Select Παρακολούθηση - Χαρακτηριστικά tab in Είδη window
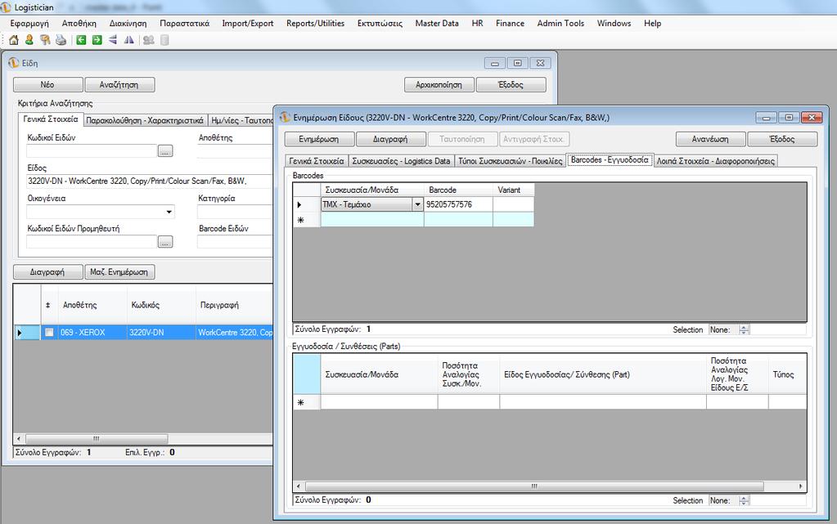 pyautogui.click(x=145, y=121)
